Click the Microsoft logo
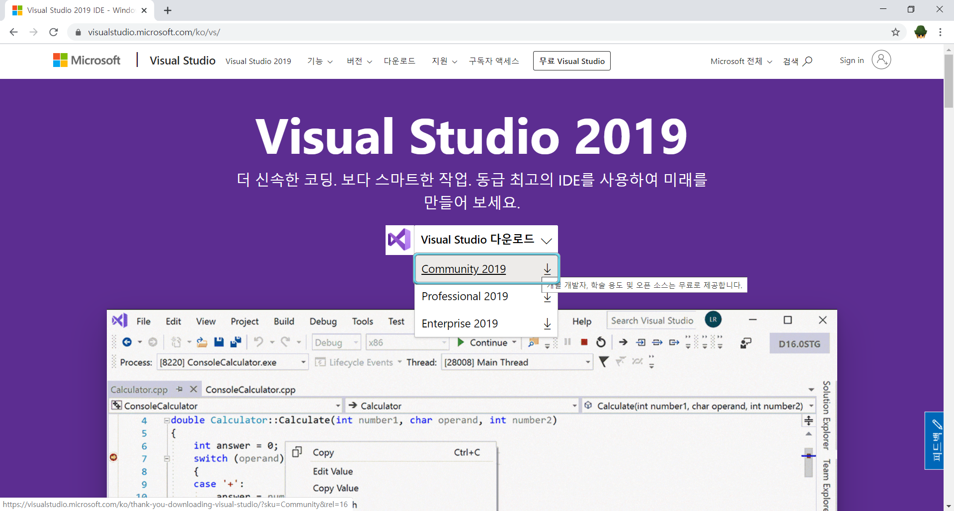 [86, 61]
